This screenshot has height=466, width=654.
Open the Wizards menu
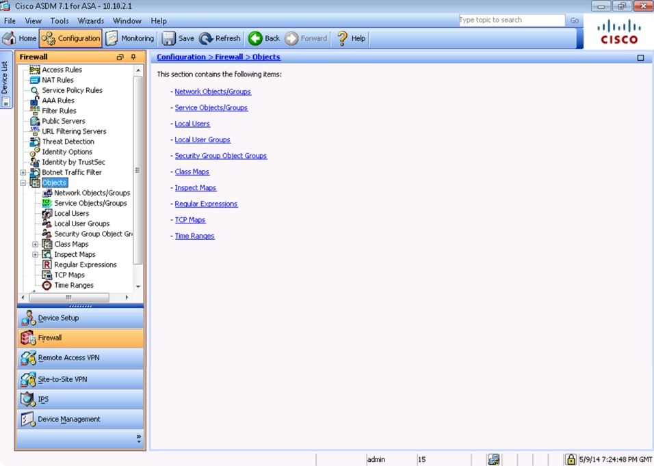91,21
